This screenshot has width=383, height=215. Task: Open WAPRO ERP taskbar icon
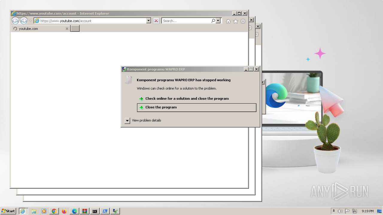pyautogui.click(x=115, y=211)
